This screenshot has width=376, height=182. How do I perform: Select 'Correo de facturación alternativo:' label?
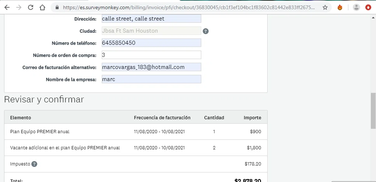59,68
